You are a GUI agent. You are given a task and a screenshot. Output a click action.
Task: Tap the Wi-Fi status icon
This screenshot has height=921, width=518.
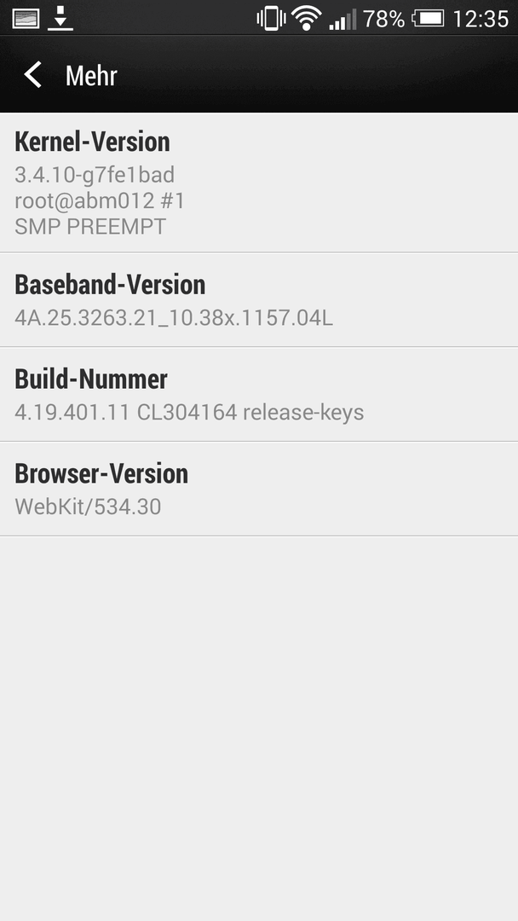click(307, 18)
